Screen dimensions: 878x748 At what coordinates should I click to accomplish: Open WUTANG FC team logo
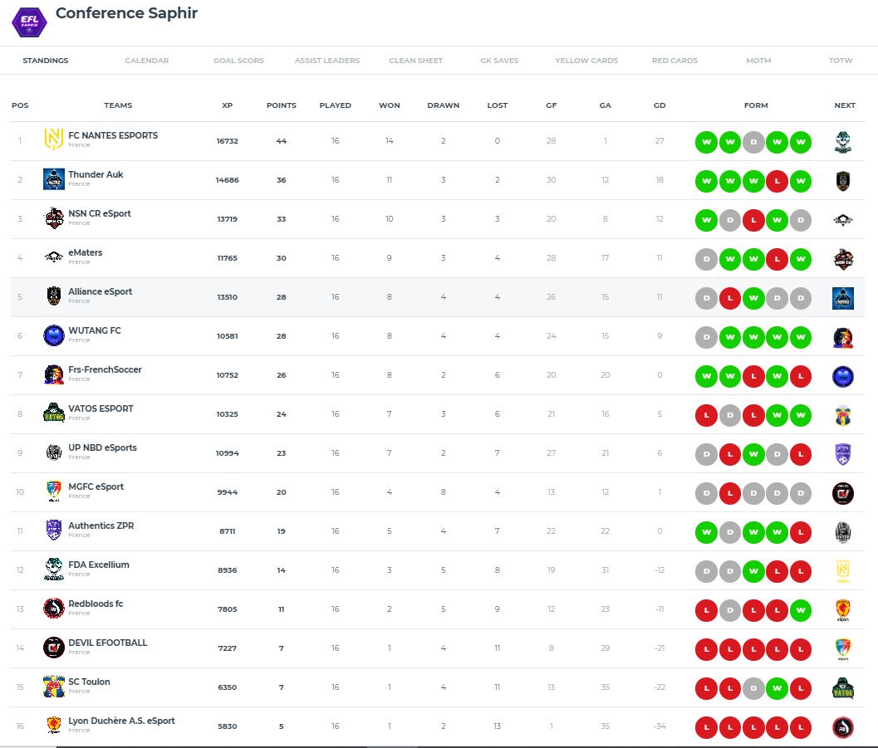[x=54, y=335]
